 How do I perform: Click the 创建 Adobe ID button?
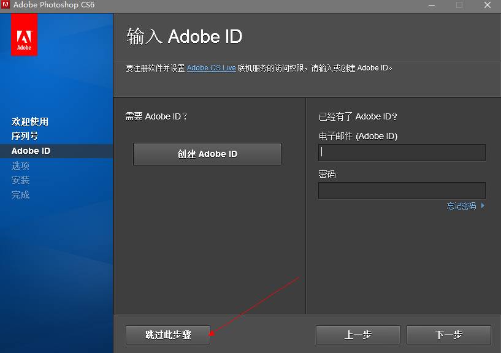coord(207,154)
